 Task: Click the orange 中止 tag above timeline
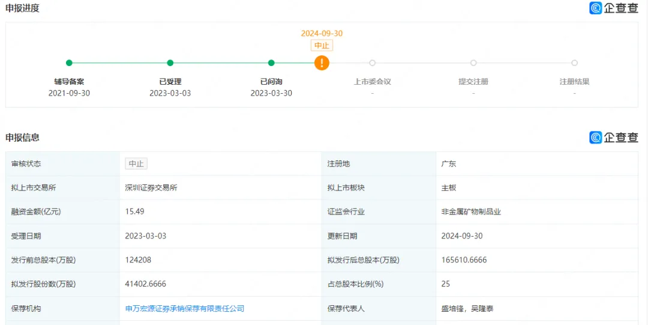coord(322,46)
